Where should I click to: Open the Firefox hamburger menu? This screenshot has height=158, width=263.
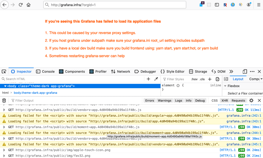259,5
